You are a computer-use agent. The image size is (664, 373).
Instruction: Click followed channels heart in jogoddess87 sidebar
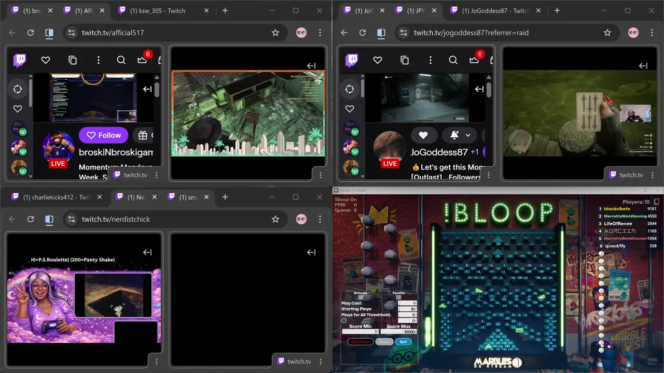(350, 109)
